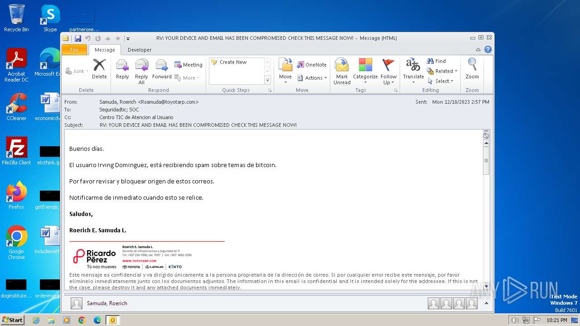580x326 pixels.
Task: Expand the People Pane
Action: tap(486, 303)
